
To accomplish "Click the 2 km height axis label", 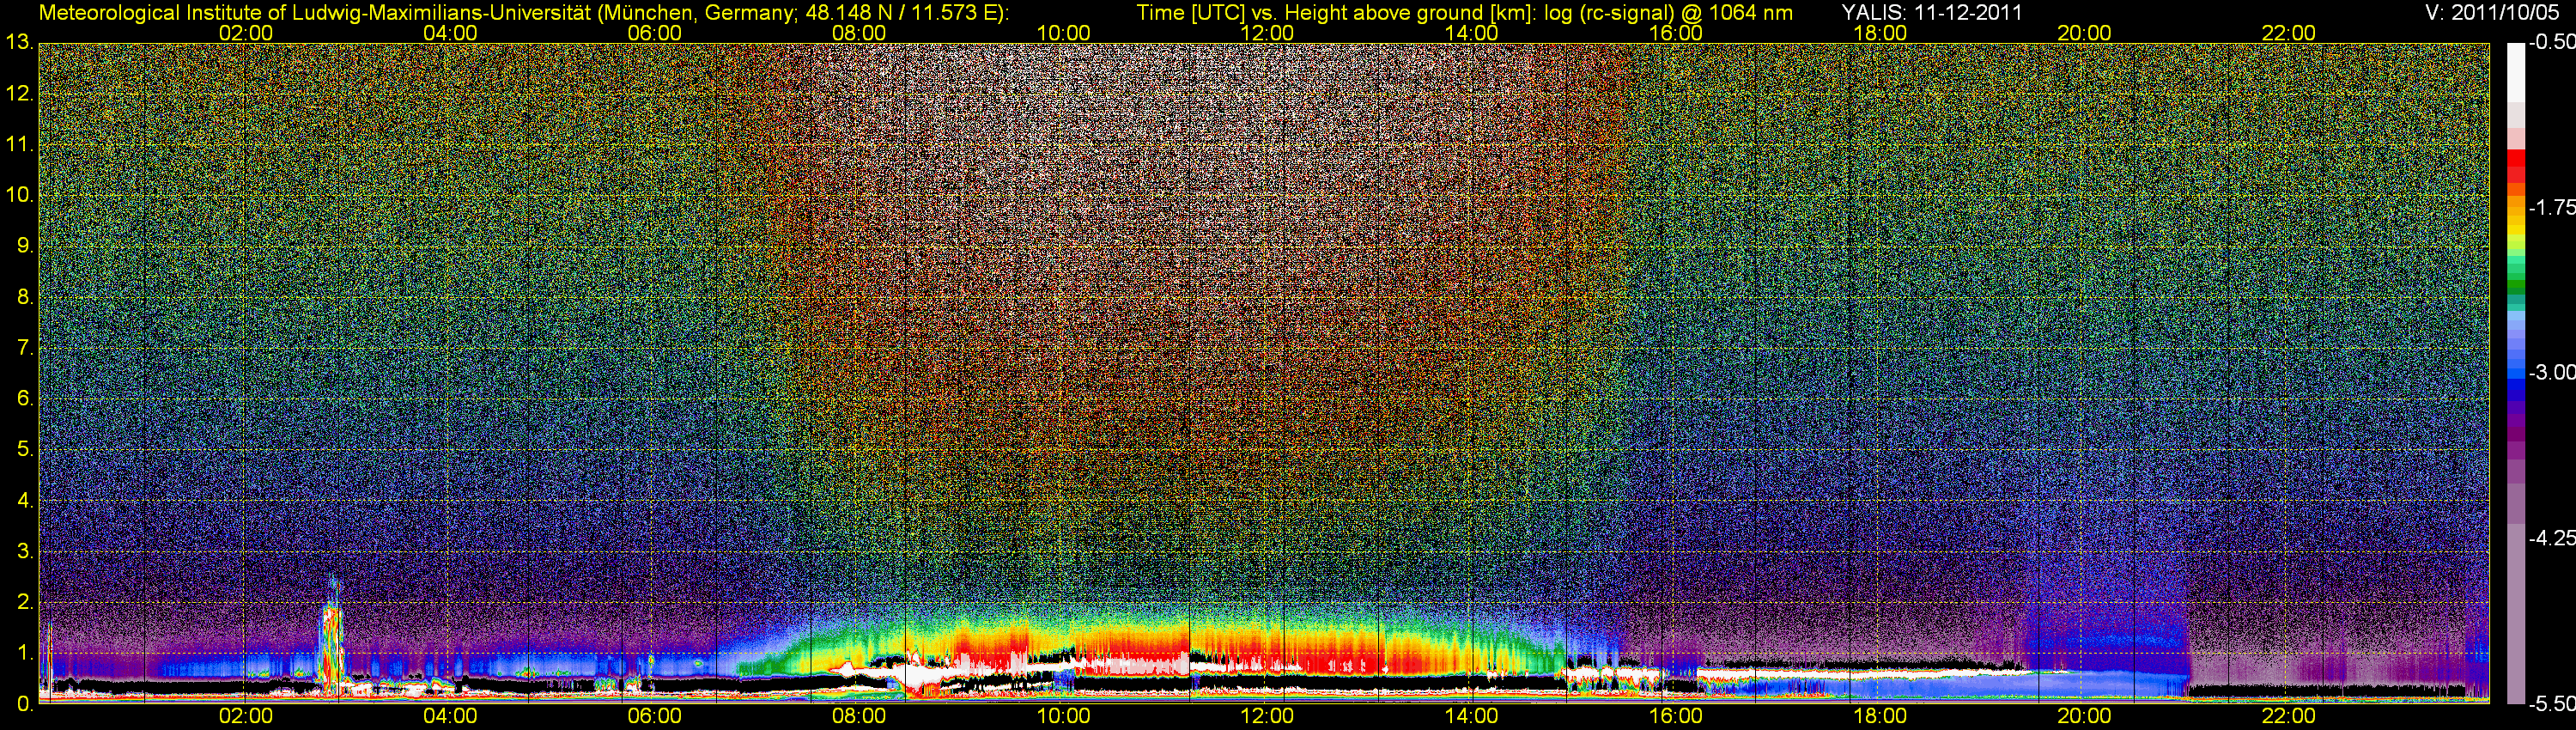I will tap(24, 602).
